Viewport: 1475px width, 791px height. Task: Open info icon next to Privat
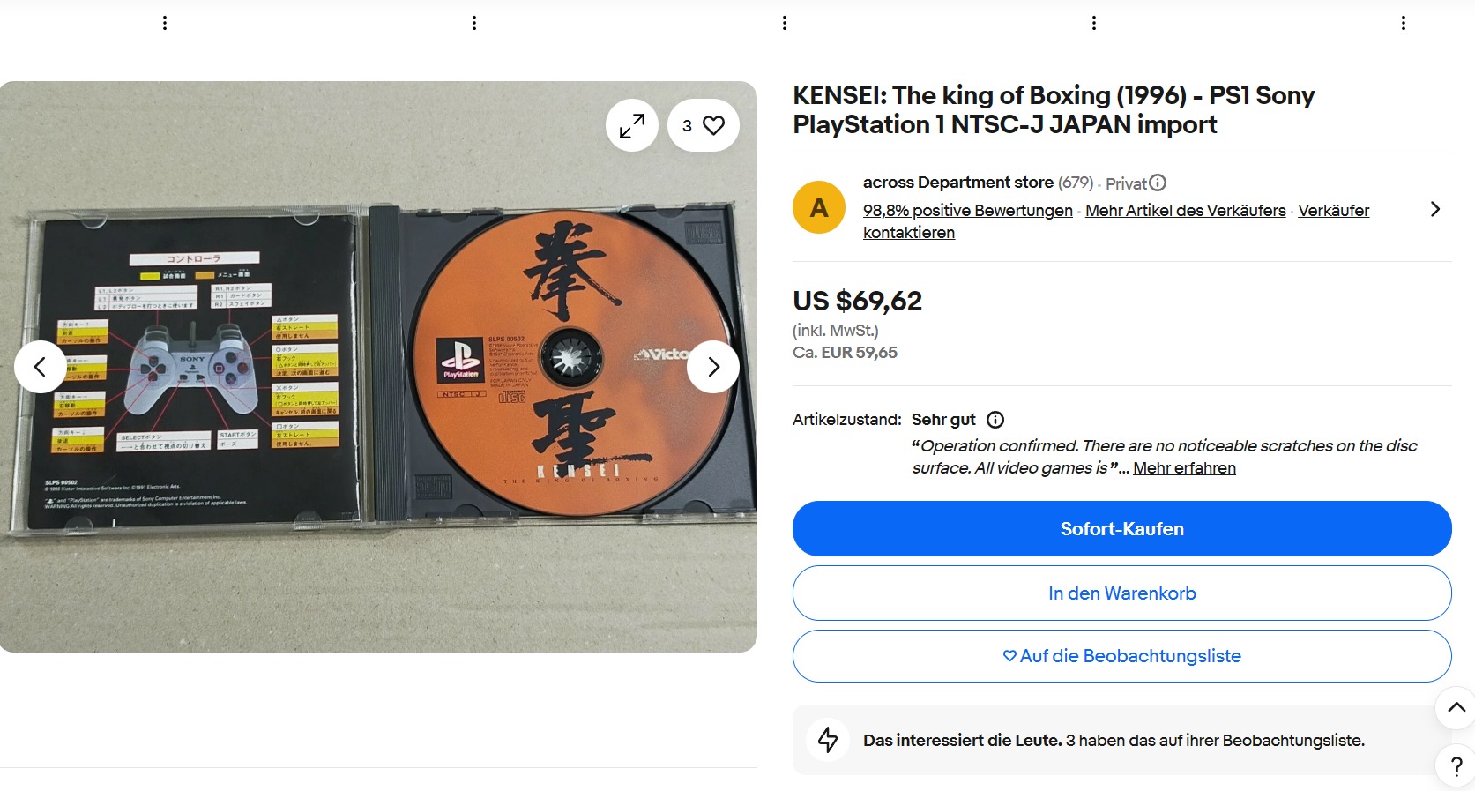point(1158,183)
